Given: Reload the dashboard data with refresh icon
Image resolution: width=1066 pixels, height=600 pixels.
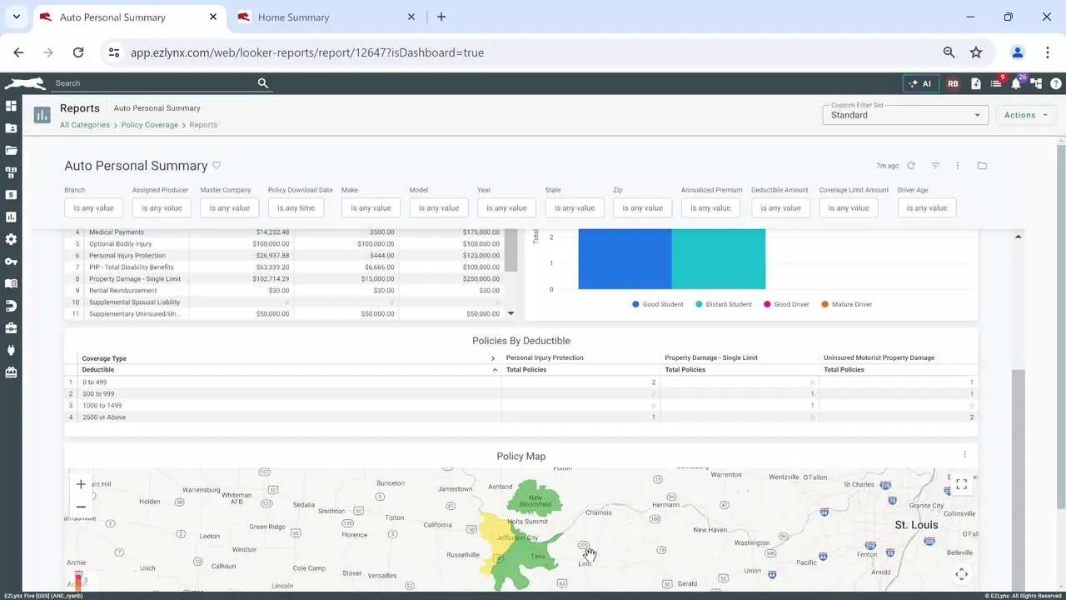Looking at the screenshot, I should click(911, 166).
